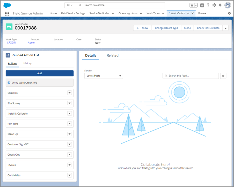Select the Invoice action row
Viewport: 234px width, 187px height.
click(x=40, y=165)
